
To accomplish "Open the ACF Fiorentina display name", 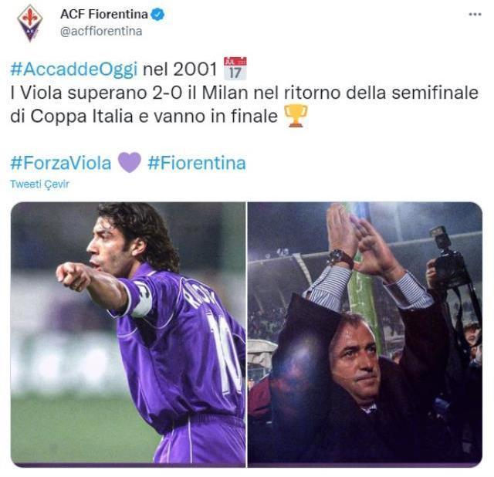I will coord(104,14).
